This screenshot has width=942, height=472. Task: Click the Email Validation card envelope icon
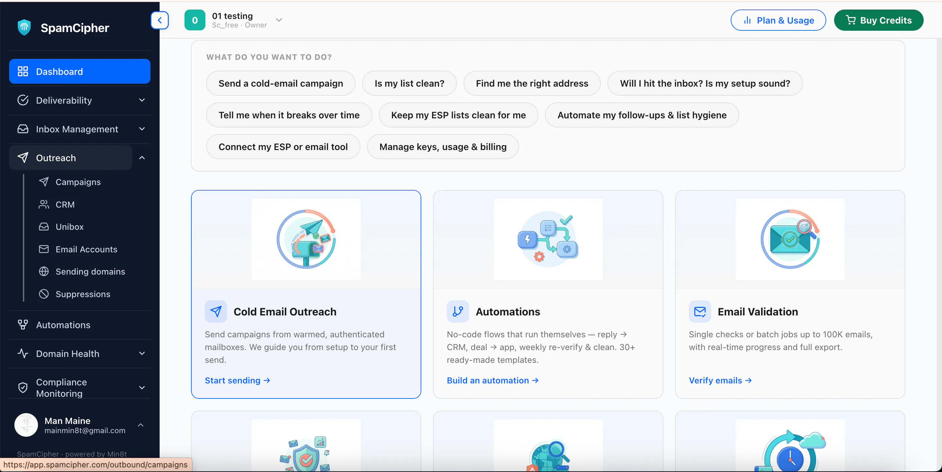[700, 312]
